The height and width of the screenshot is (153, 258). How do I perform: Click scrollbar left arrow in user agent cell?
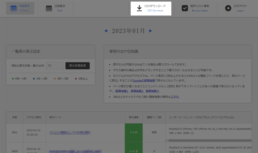point(167,141)
